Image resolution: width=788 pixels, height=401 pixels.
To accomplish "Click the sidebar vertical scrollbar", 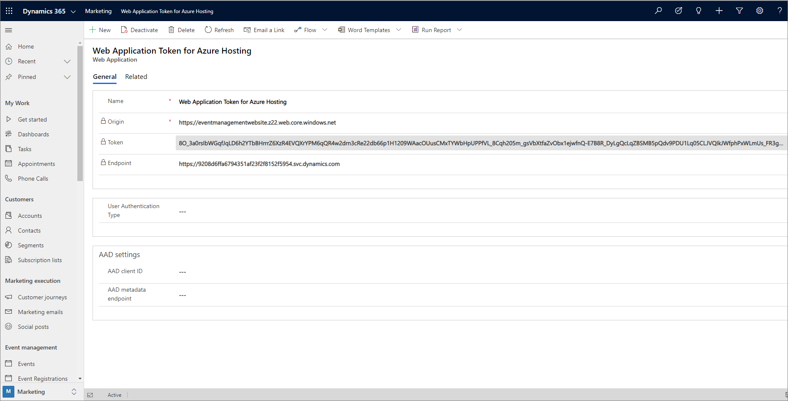I will [80, 113].
